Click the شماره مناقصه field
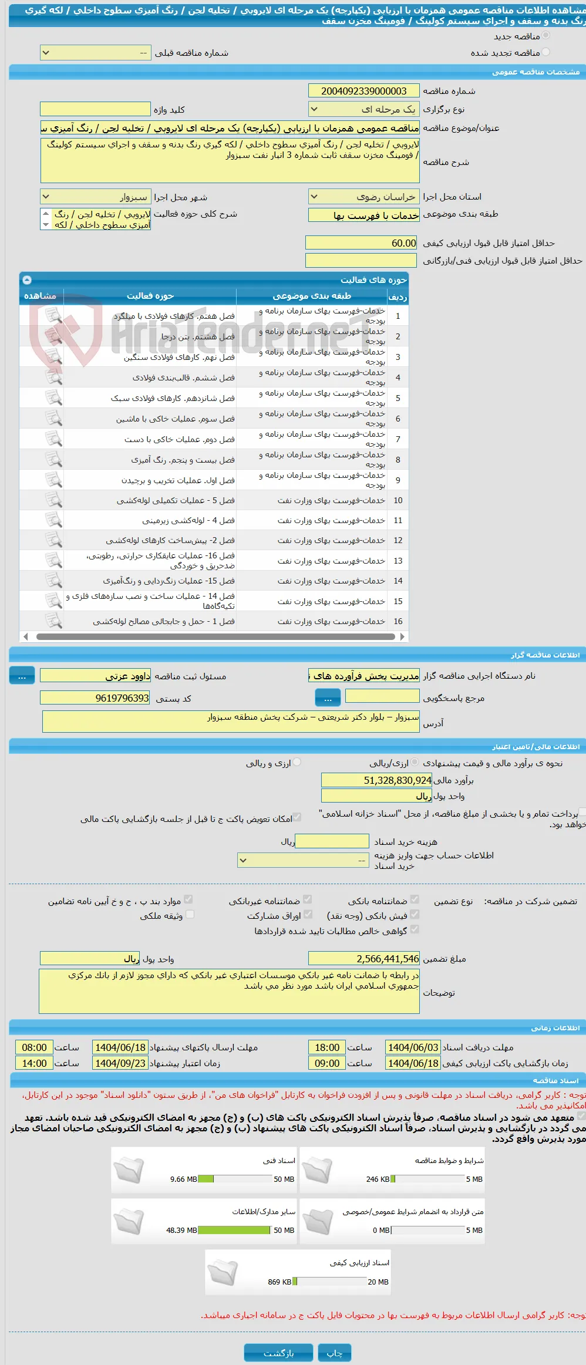Viewport: 586px width, 1365px height. pos(363,91)
